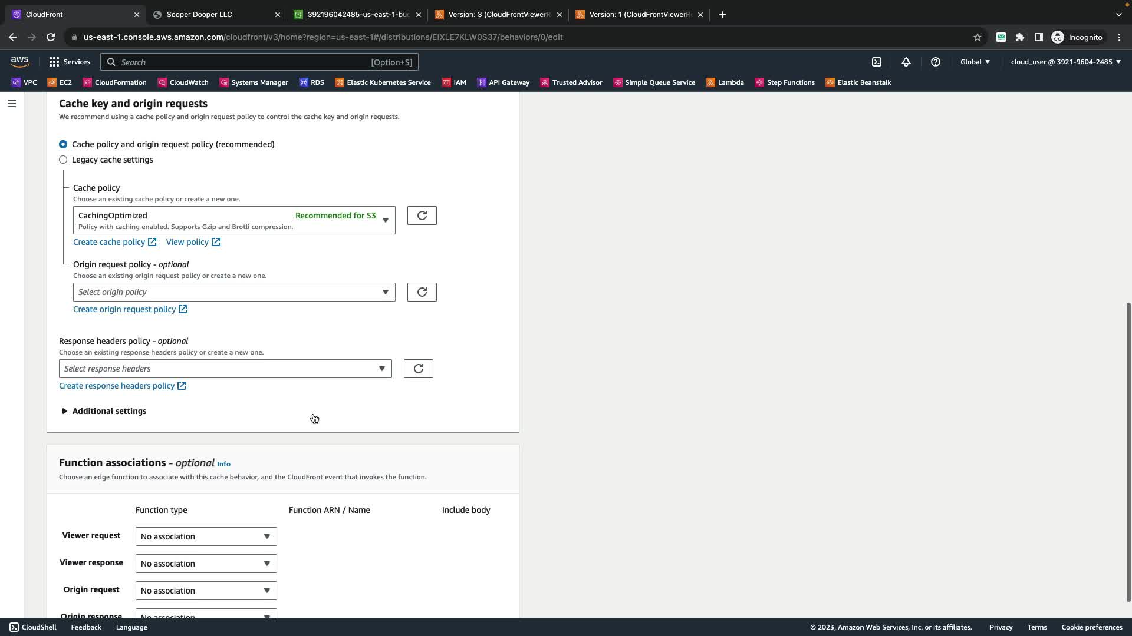Refresh the origin request policy list

(x=422, y=292)
